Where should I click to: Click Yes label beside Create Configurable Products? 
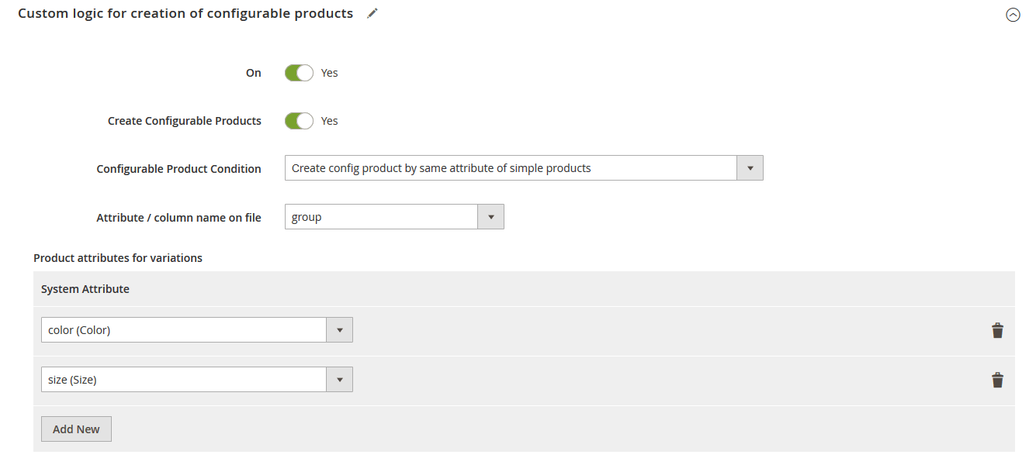[330, 121]
